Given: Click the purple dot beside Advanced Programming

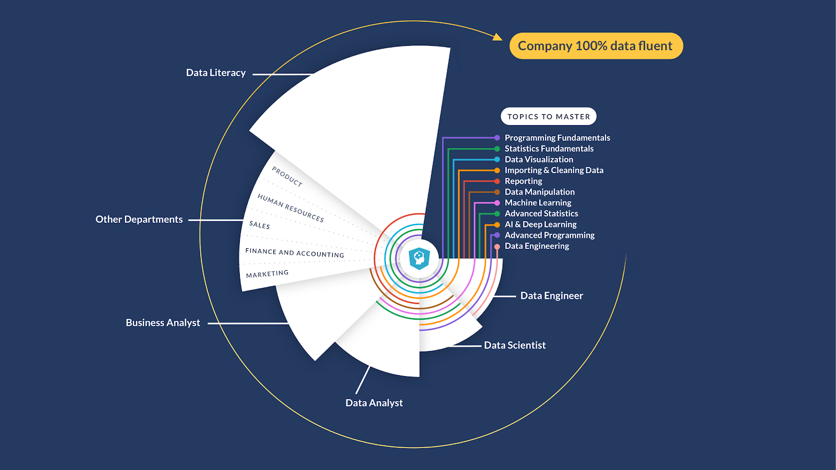Looking at the screenshot, I should tap(497, 235).
